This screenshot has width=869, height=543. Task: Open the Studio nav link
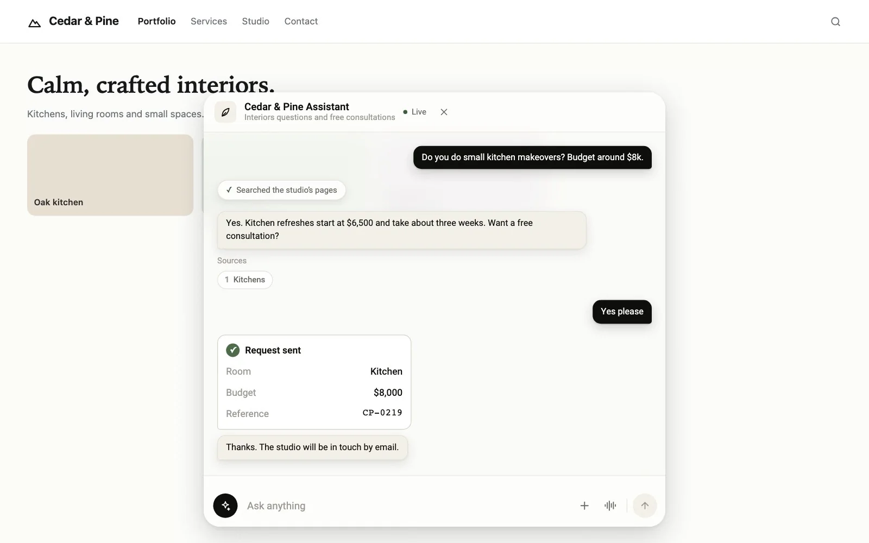tap(255, 21)
